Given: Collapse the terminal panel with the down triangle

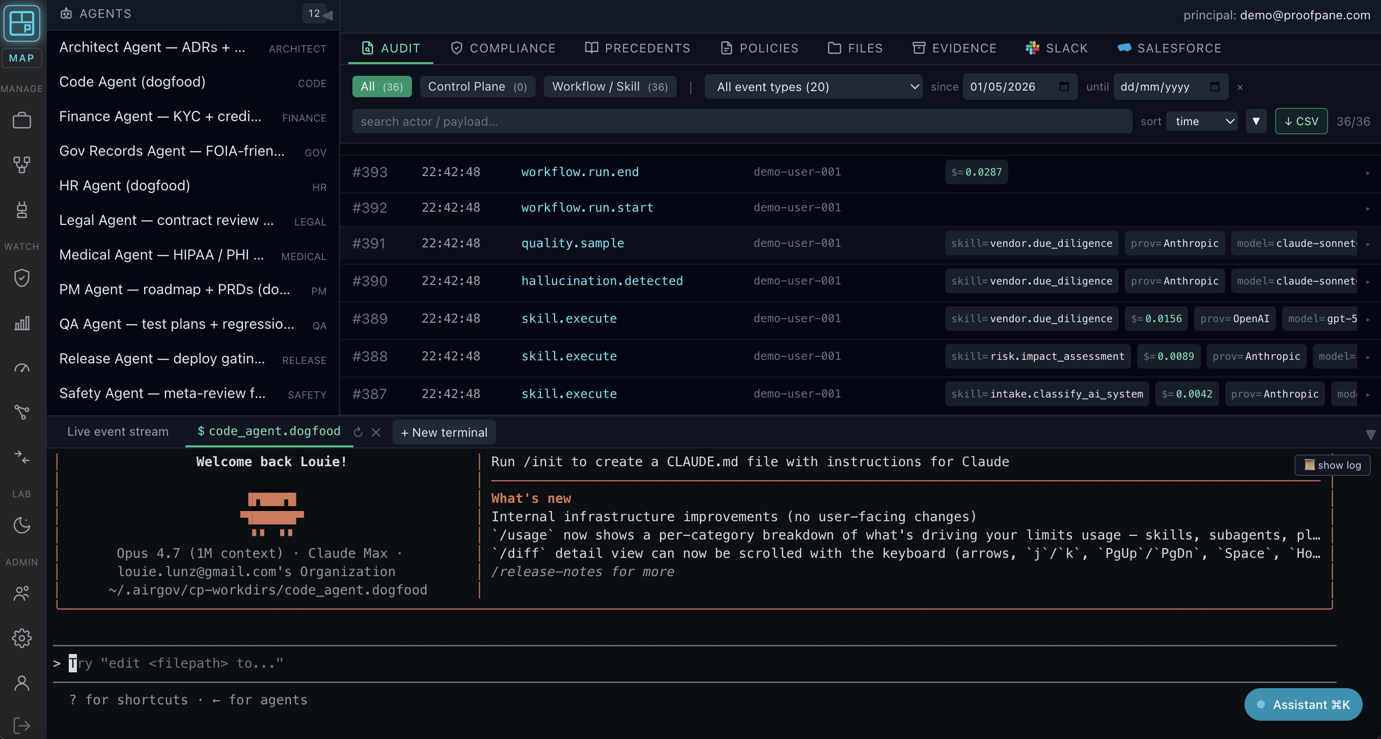Looking at the screenshot, I should click(x=1370, y=434).
